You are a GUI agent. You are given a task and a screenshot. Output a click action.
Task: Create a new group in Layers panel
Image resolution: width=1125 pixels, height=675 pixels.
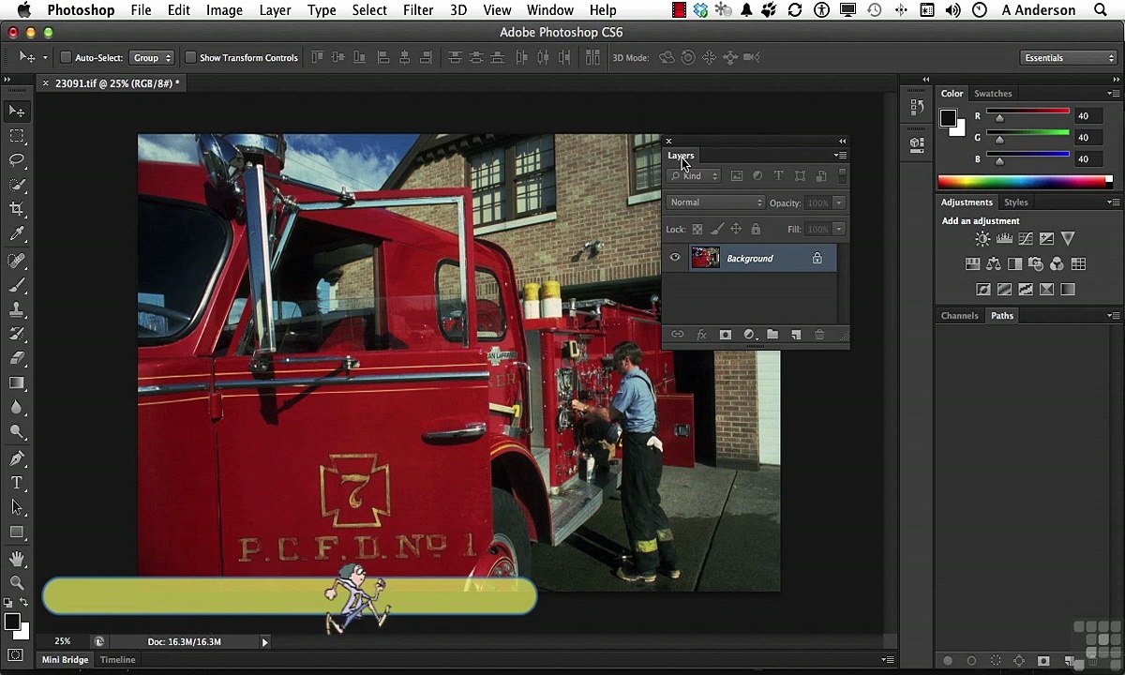(772, 335)
